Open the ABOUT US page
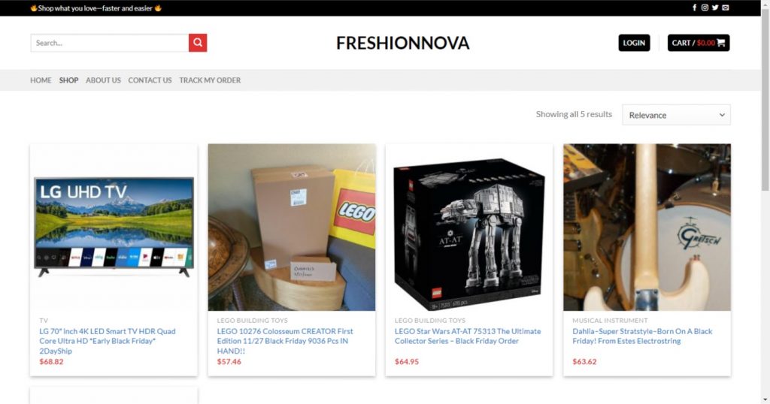770x404 pixels. (103, 80)
